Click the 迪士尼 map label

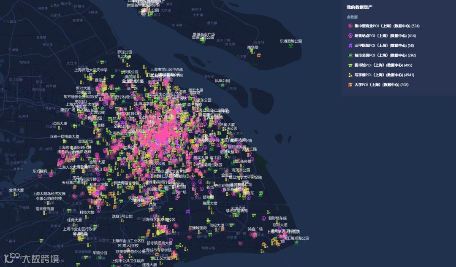(215, 157)
